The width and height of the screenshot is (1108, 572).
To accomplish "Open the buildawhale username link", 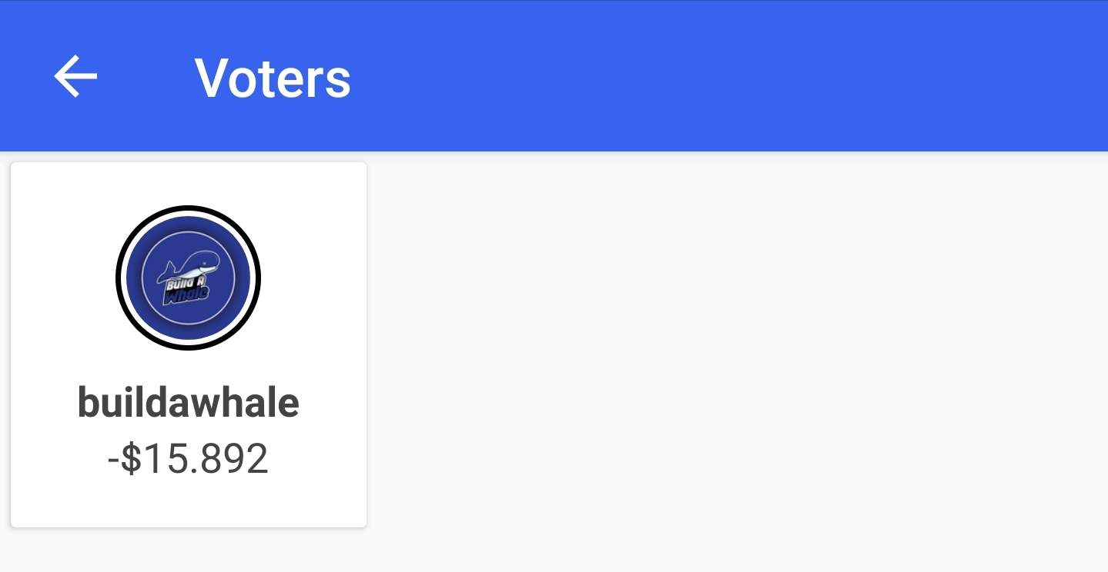I will pos(188,402).
